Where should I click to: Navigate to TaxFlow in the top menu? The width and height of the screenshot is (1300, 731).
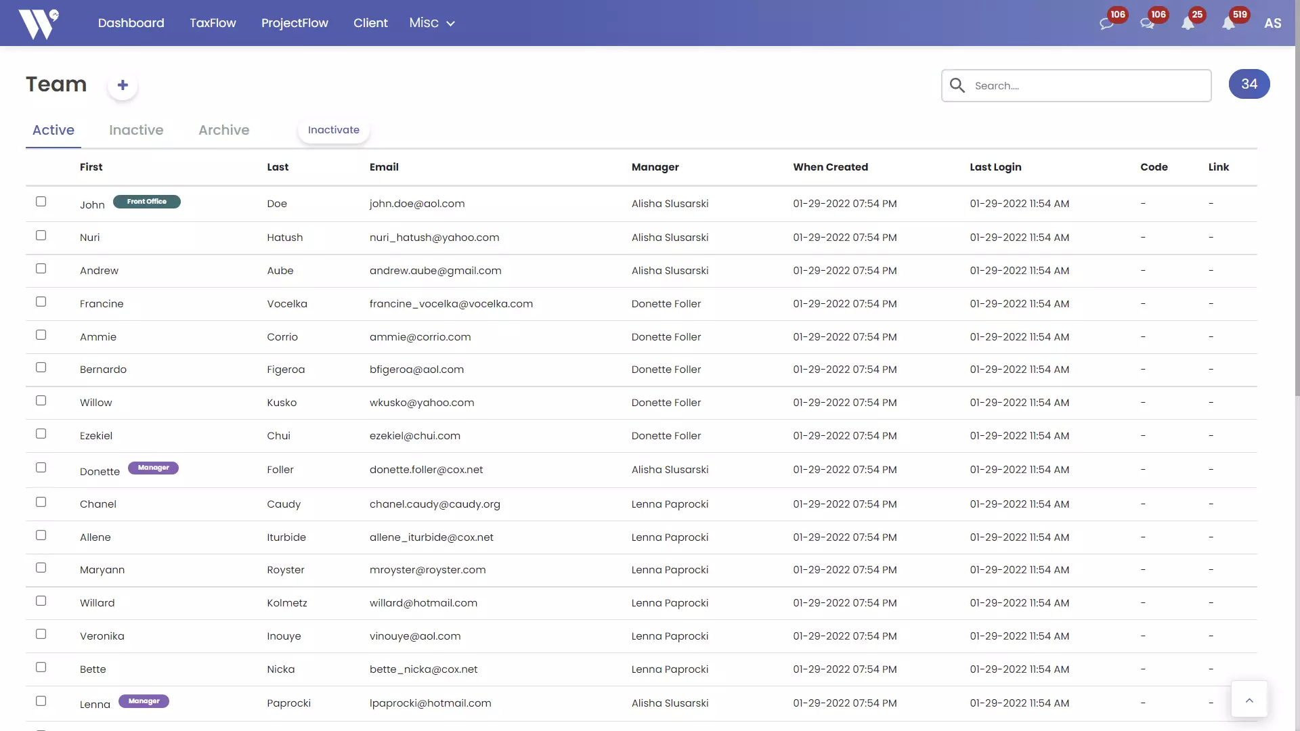(x=213, y=22)
